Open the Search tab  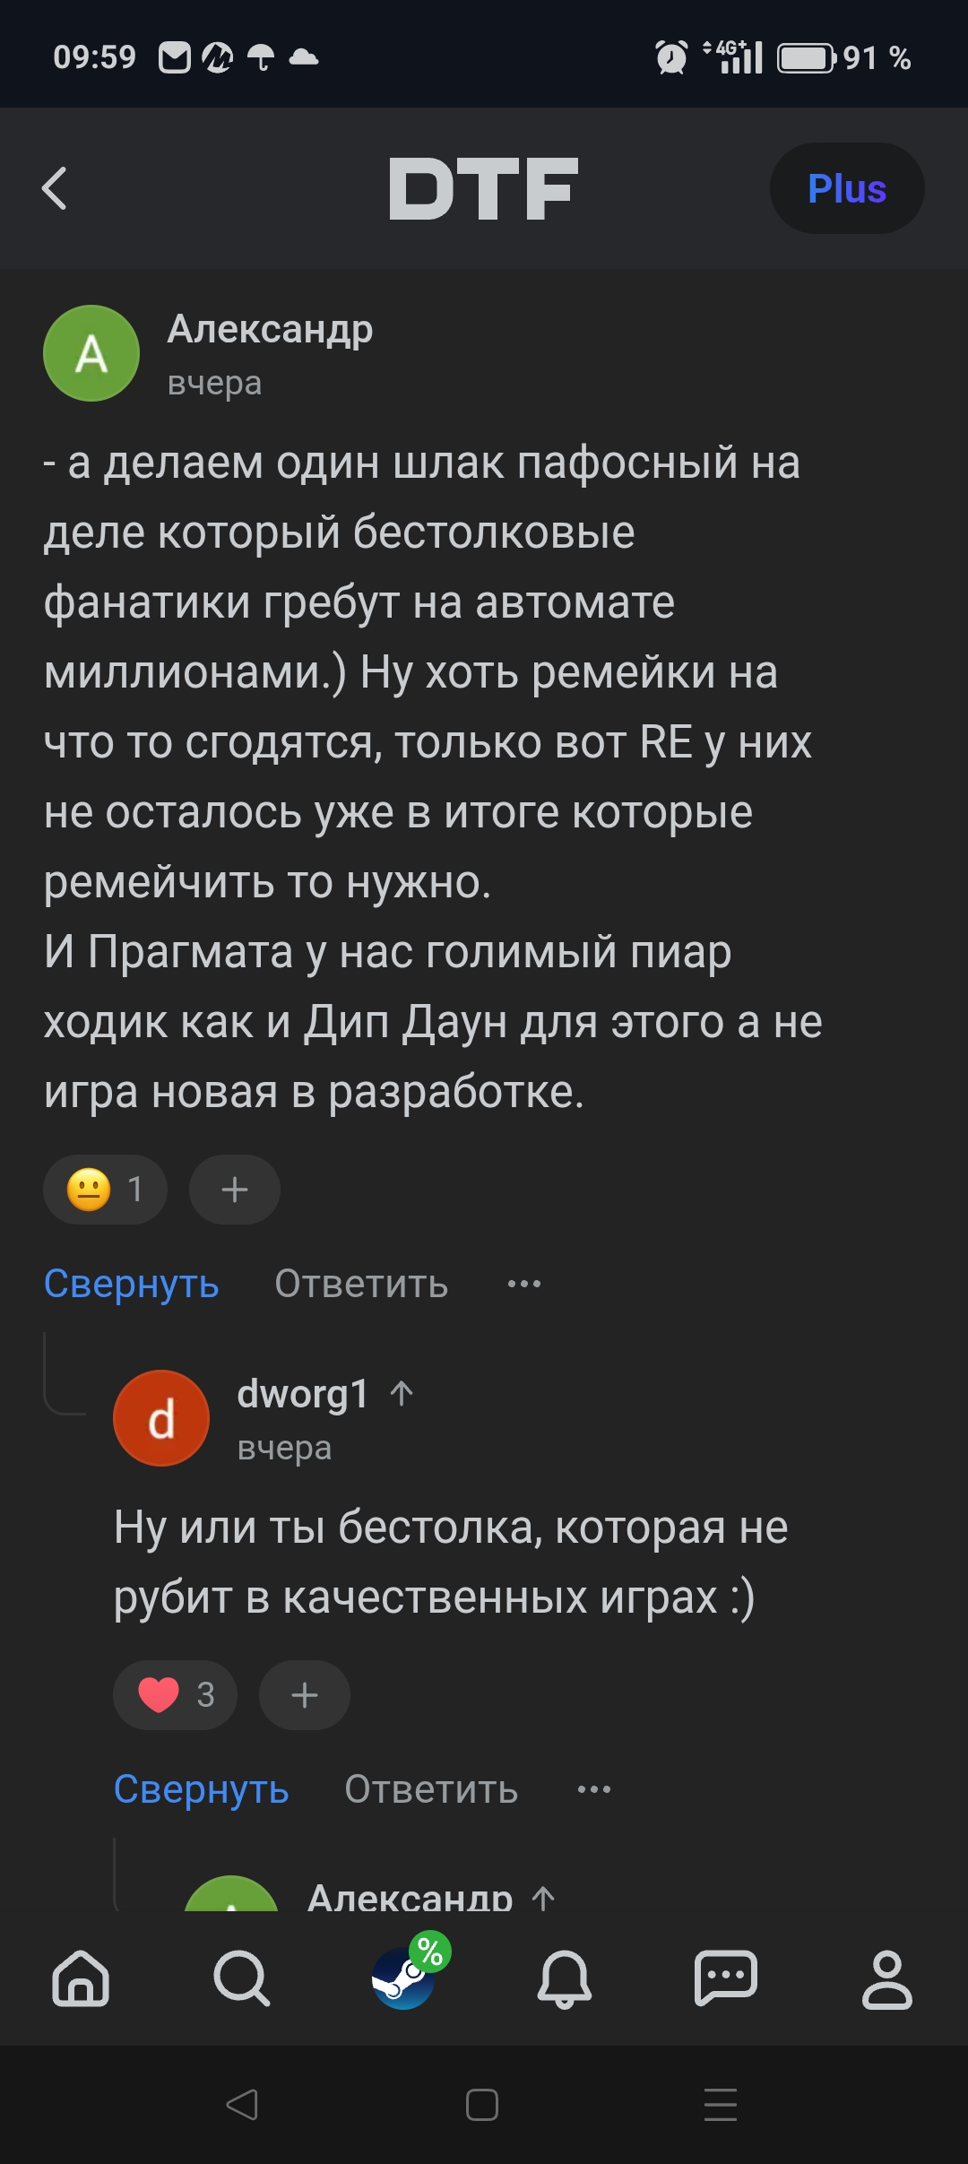click(x=241, y=1978)
